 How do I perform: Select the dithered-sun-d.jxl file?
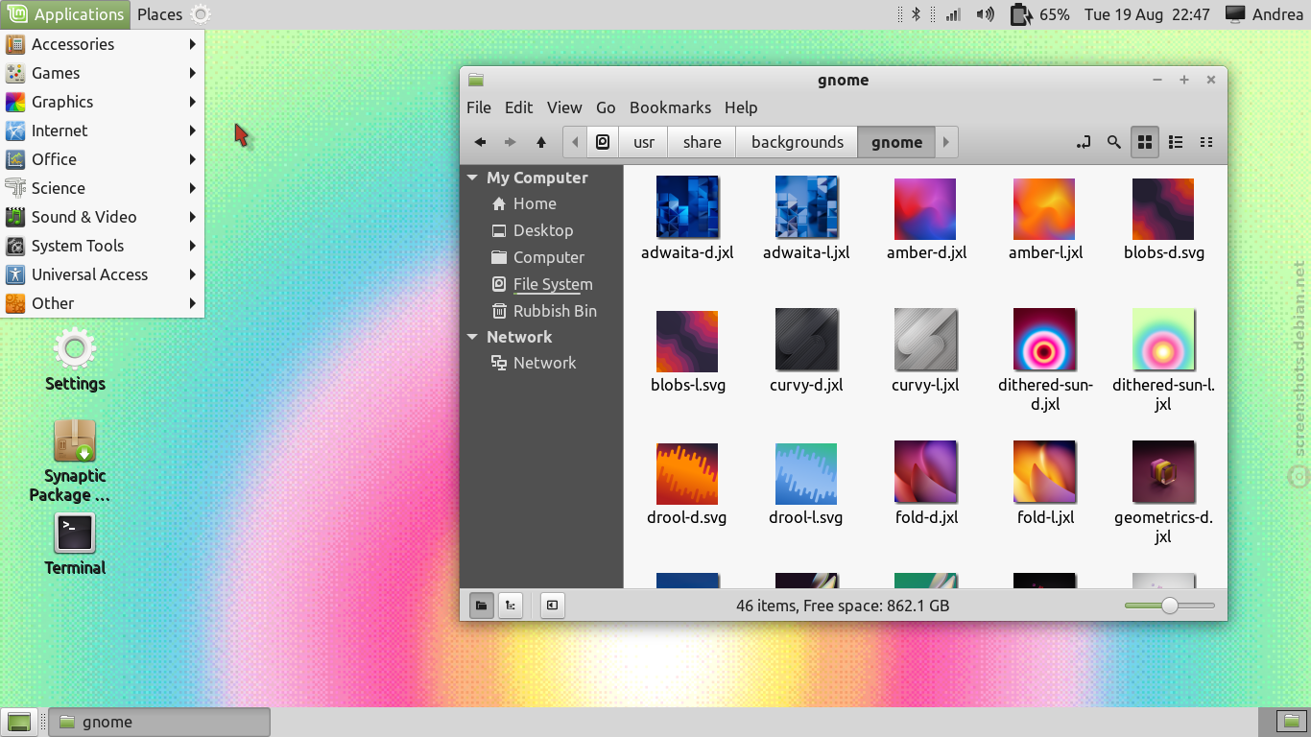tap(1044, 360)
